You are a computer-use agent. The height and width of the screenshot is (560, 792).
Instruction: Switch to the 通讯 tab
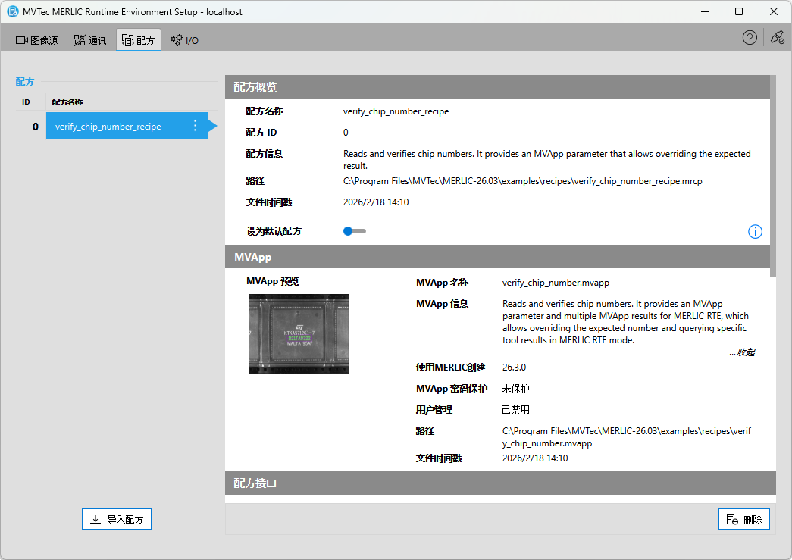click(89, 40)
